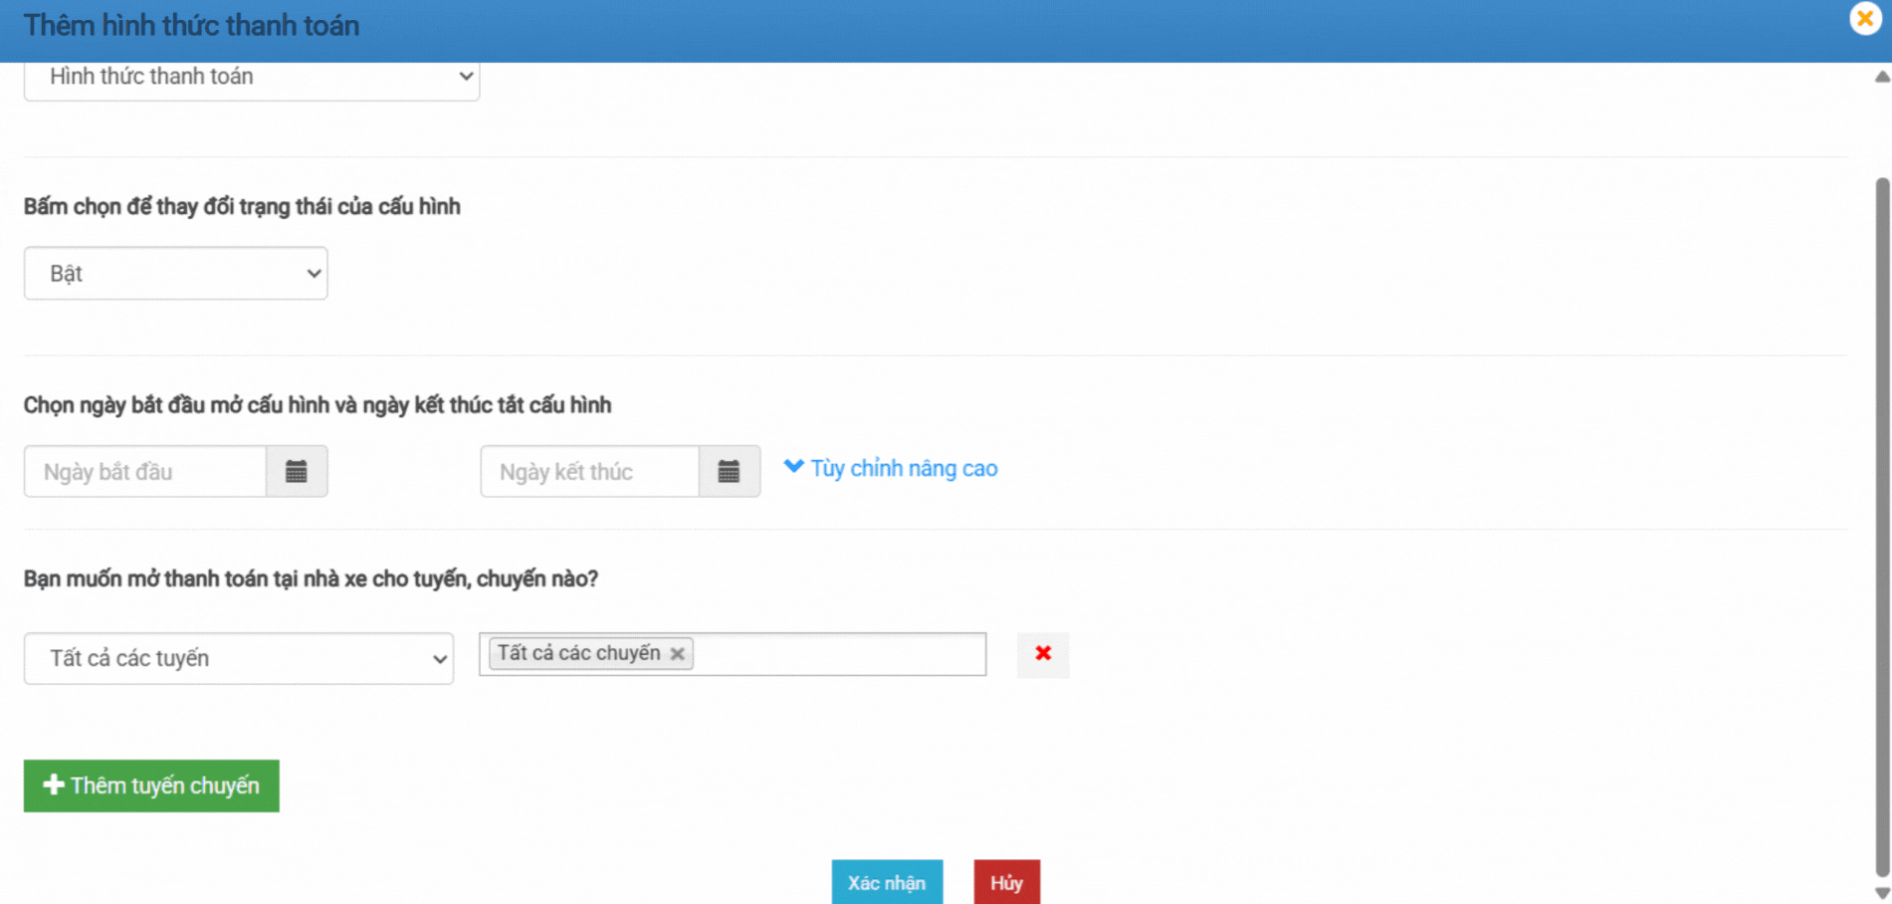Click the plus icon on the green button
This screenshot has height=904, width=1892.
[x=54, y=786]
